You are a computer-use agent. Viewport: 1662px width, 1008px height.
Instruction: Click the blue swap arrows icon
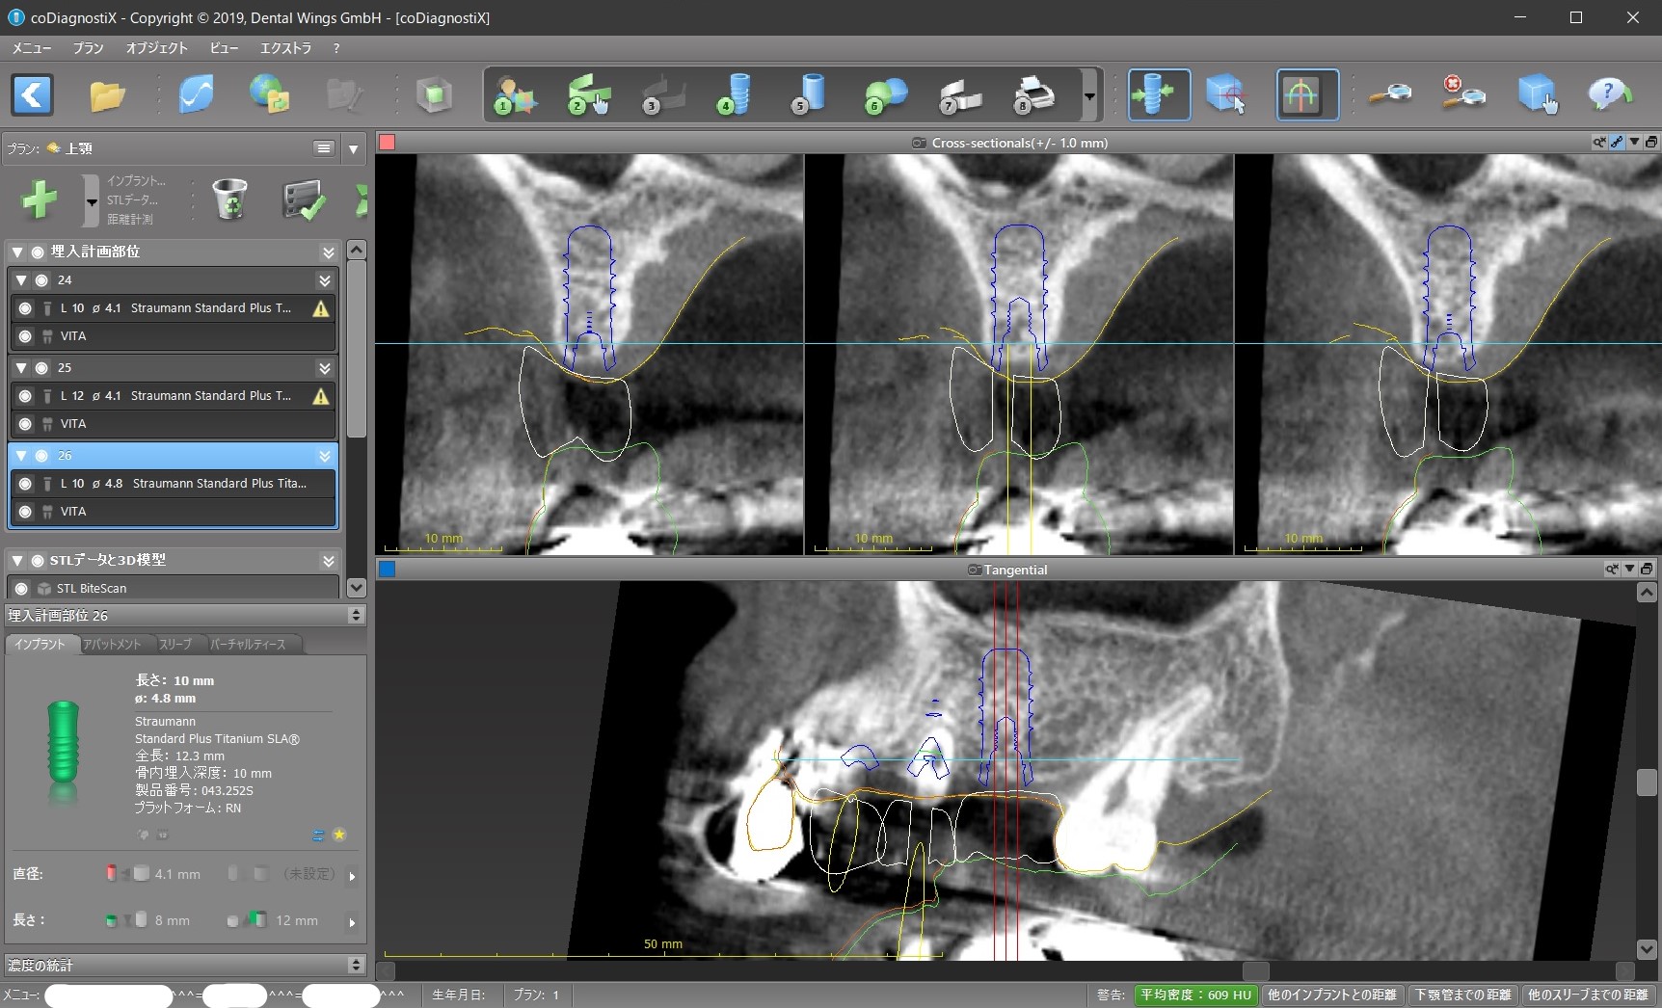(x=318, y=835)
